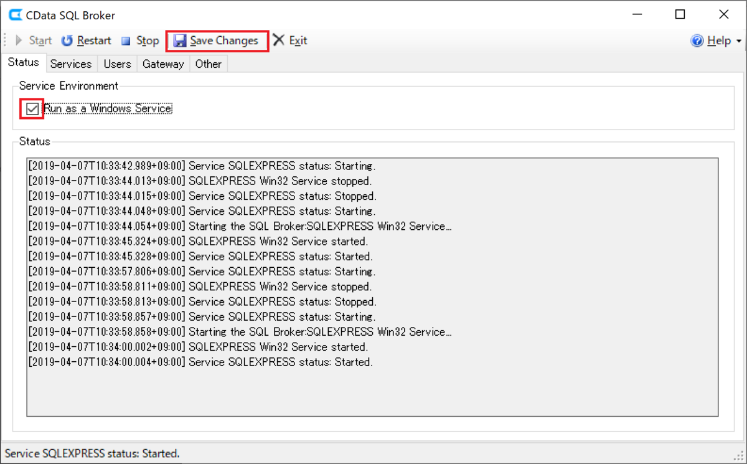The width and height of the screenshot is (747, 464).
Task: Click the window resize grip in status bar
Action: [x=740, y=457]
